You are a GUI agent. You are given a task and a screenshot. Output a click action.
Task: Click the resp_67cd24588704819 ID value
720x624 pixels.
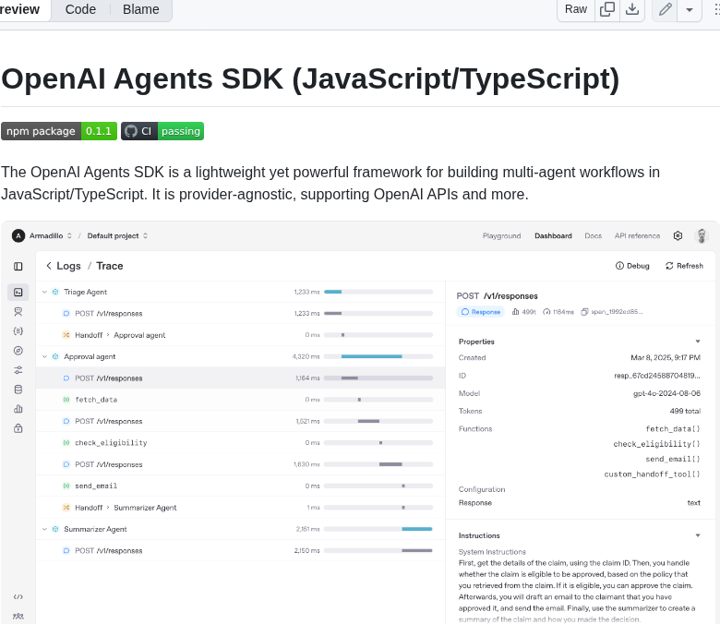pos(656,376)
